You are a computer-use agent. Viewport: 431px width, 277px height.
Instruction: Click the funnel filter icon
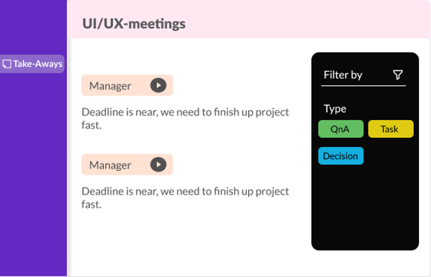[398, 75]
